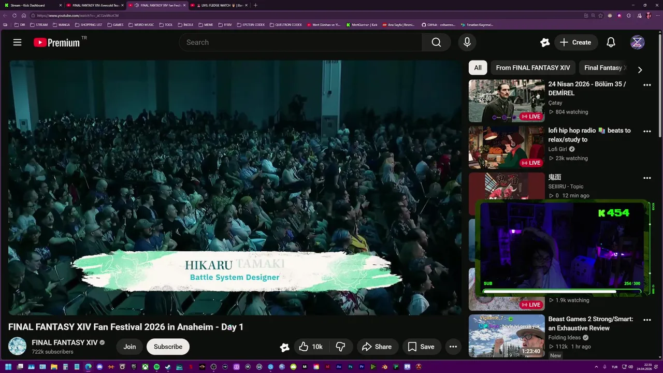Screen dimensions: 663x373
Task: Select From FINAL FANTASY XIV chip
Action: tap(532, 68)
